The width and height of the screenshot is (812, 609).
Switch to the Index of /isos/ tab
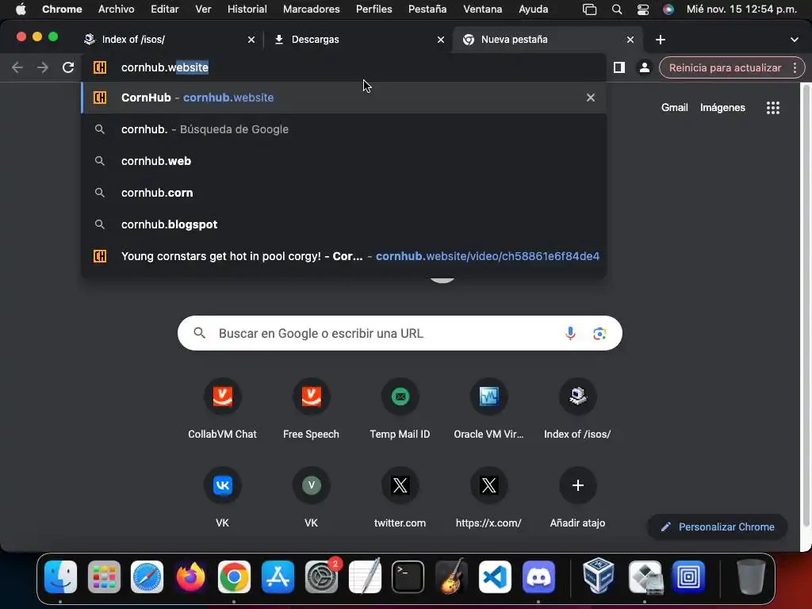pyautogui.click(x=166, y=40)
